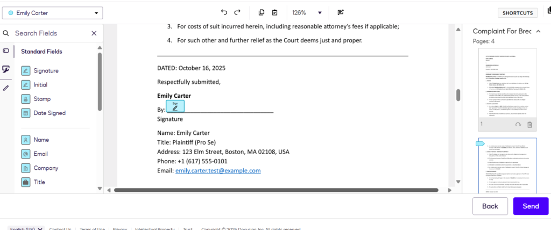Choose the Stamp field

(x=42, y=99)
